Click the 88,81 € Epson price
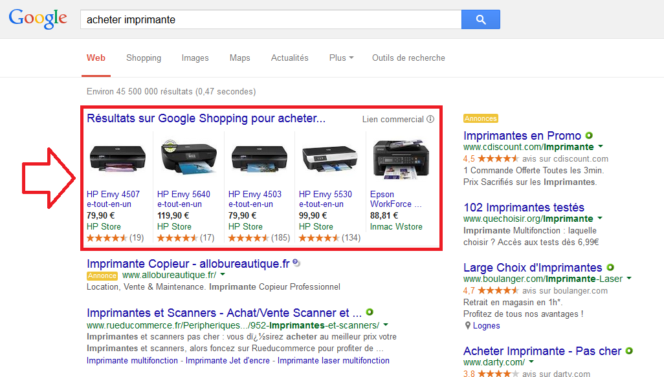 384,215
